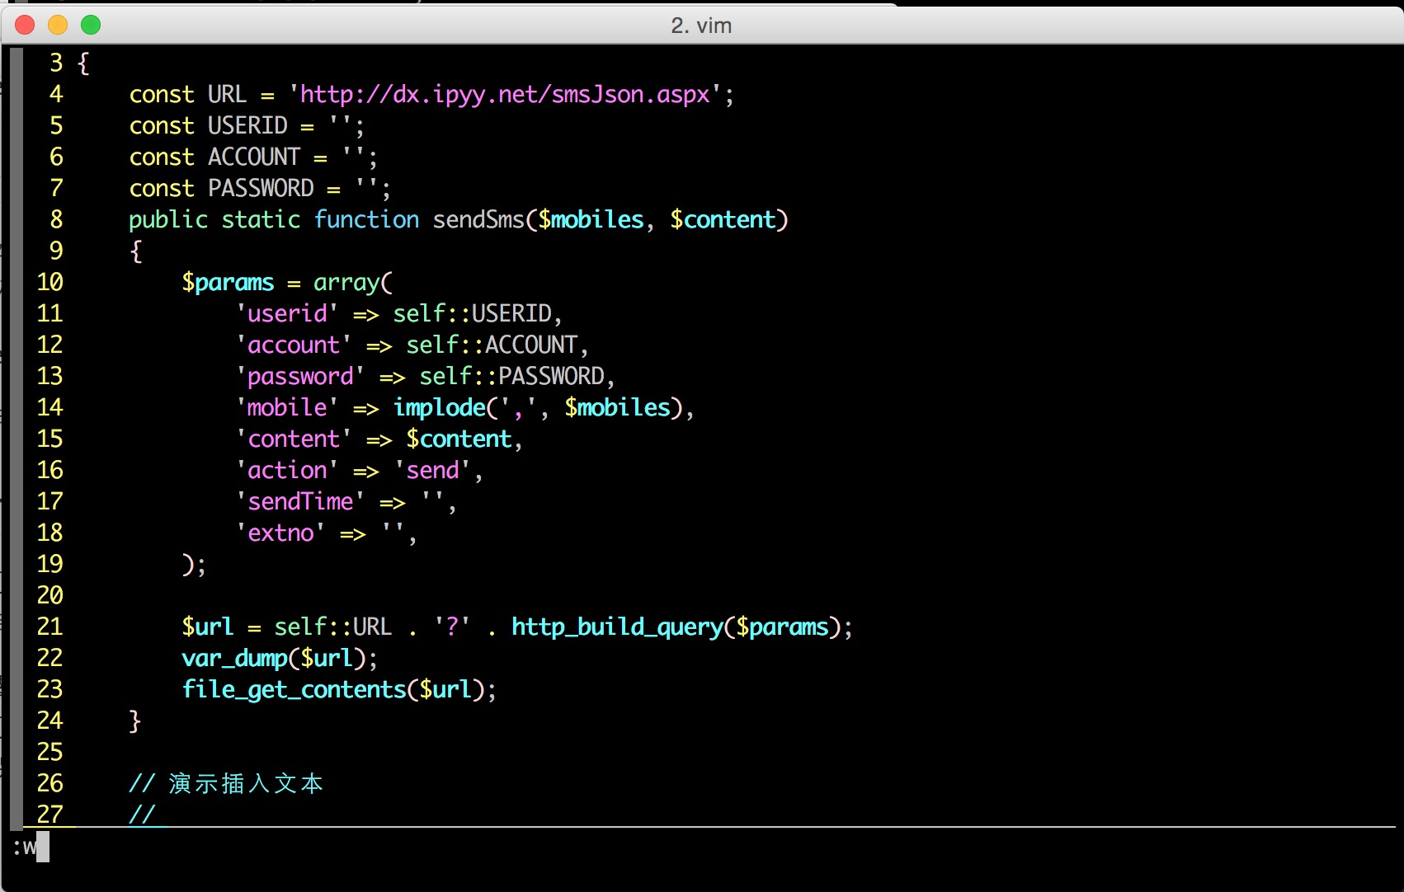Select the 'password' array key
The image size is (1404, 892).
pos(300,377)
